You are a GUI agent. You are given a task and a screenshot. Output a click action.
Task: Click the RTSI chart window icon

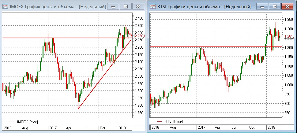(x=153, y=6)
